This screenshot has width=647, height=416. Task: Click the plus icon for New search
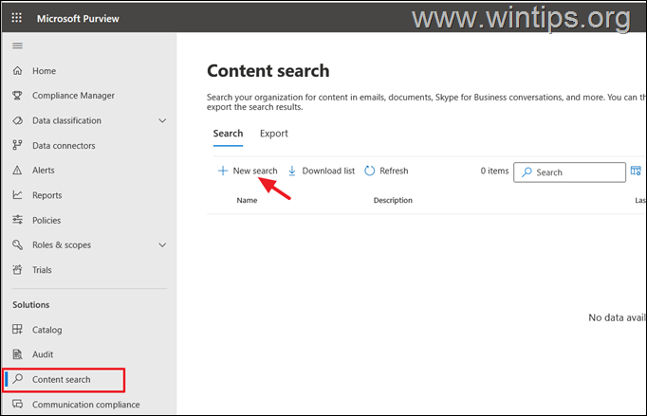click(x=223, y=171)
